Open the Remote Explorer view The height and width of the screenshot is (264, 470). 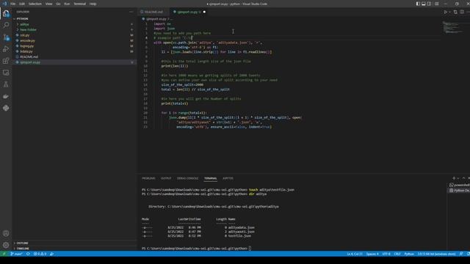click(6, 73)
